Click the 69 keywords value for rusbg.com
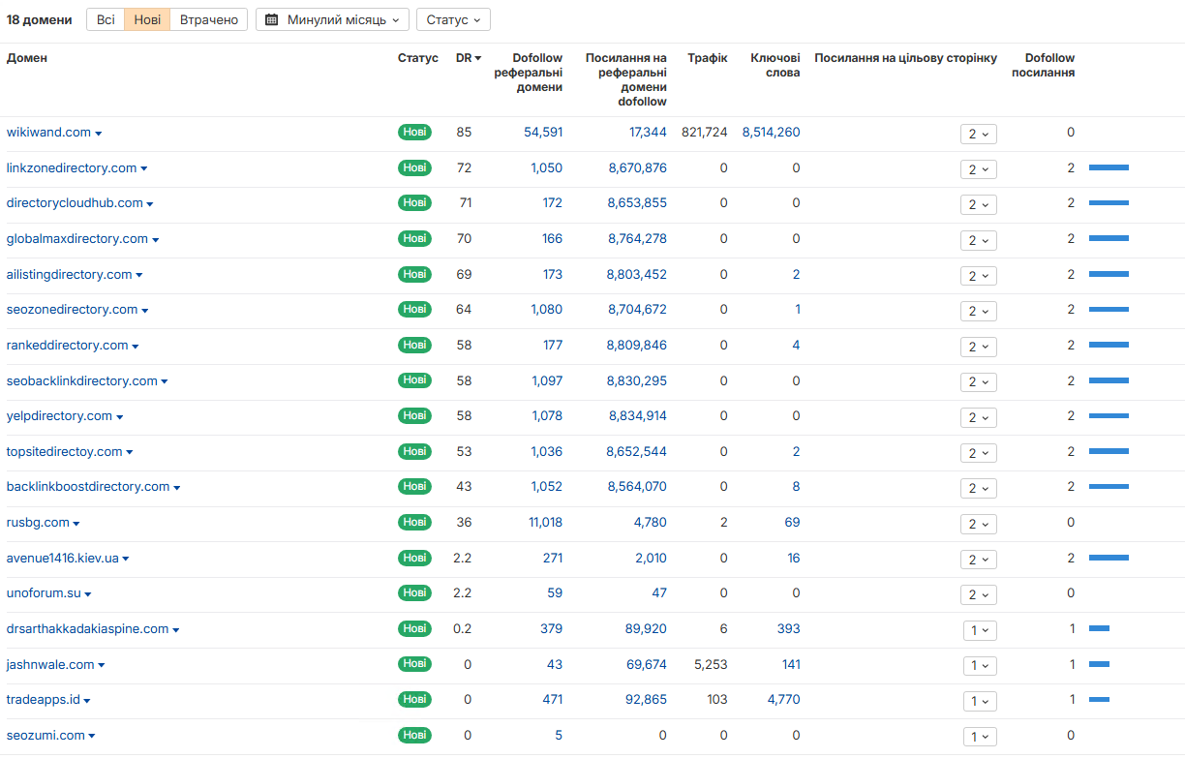Viewport: 1185px width, 758px height. tap(793, 523)
